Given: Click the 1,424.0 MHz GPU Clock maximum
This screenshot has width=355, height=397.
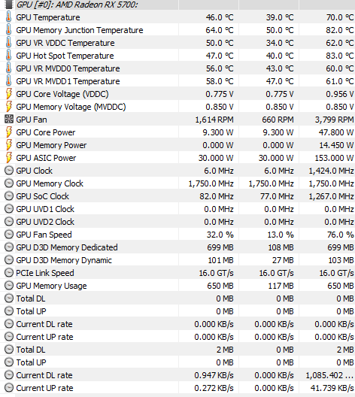Looking at the screenshot, I should [x=331, y=171].
